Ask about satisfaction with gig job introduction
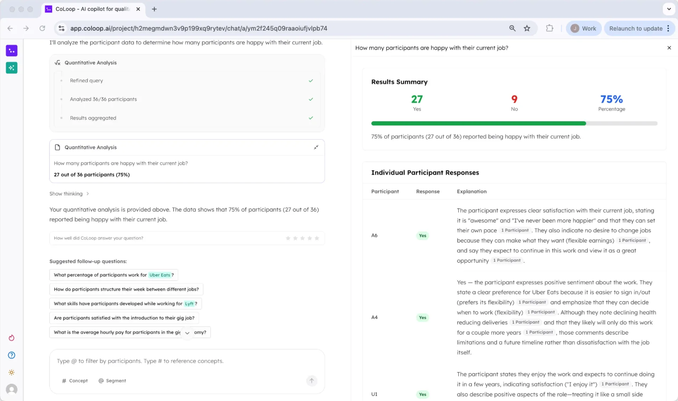Screen dimensions: 678x401 (124, 318)
